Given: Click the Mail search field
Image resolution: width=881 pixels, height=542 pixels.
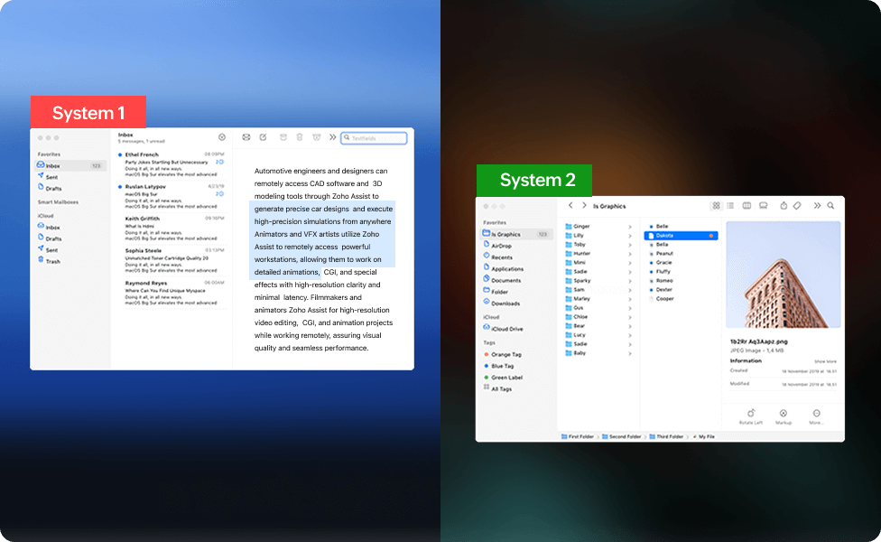Looking at the screenshot, I should tap(374, 137).
